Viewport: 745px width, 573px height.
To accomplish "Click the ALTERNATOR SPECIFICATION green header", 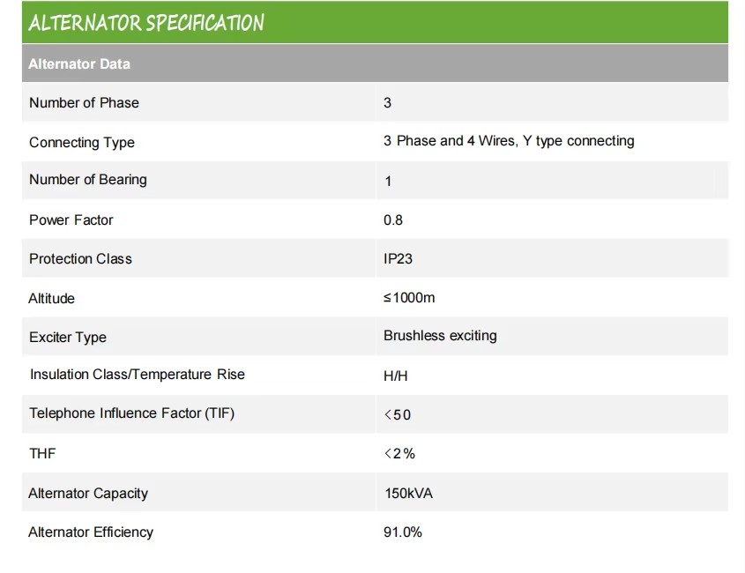I will click(x=375, y=22).
